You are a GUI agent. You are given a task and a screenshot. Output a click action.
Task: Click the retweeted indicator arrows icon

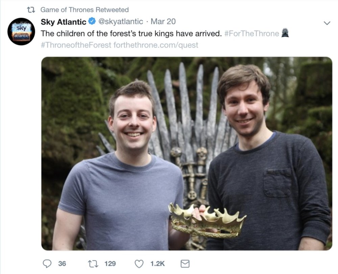pyautogui.click(x=31, y=10)
